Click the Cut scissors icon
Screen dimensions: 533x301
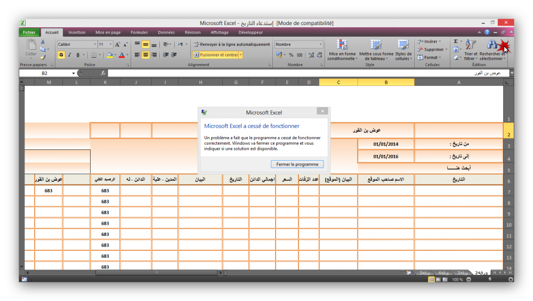click(x=43, y=42)
